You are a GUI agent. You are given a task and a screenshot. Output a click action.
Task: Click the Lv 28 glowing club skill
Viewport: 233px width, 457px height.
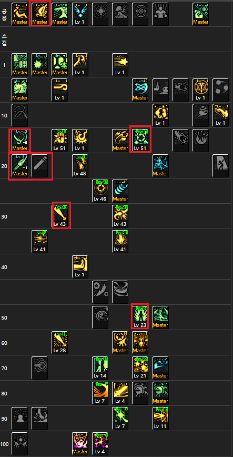tap(60, 342)
